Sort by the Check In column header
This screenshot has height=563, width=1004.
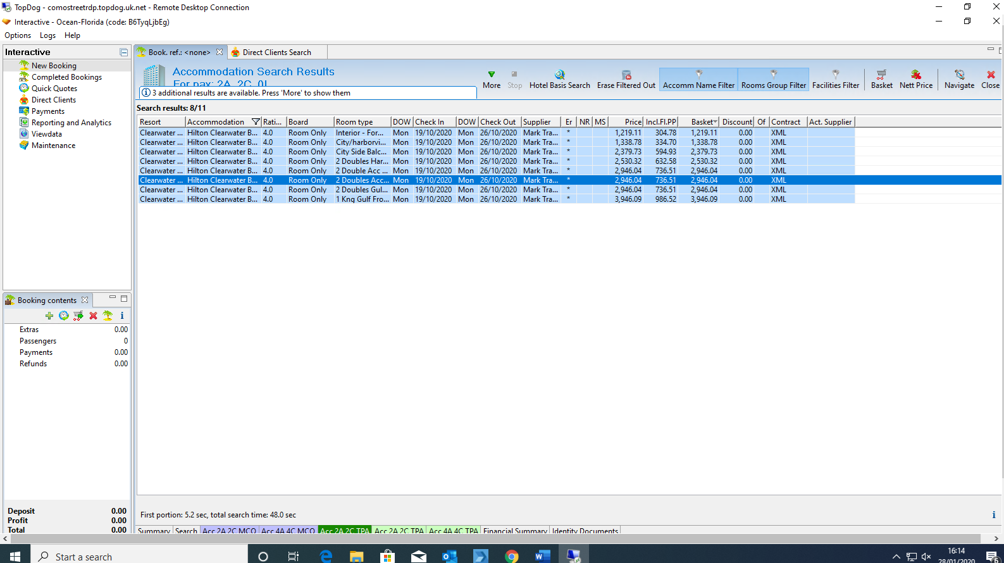point(435,122)
